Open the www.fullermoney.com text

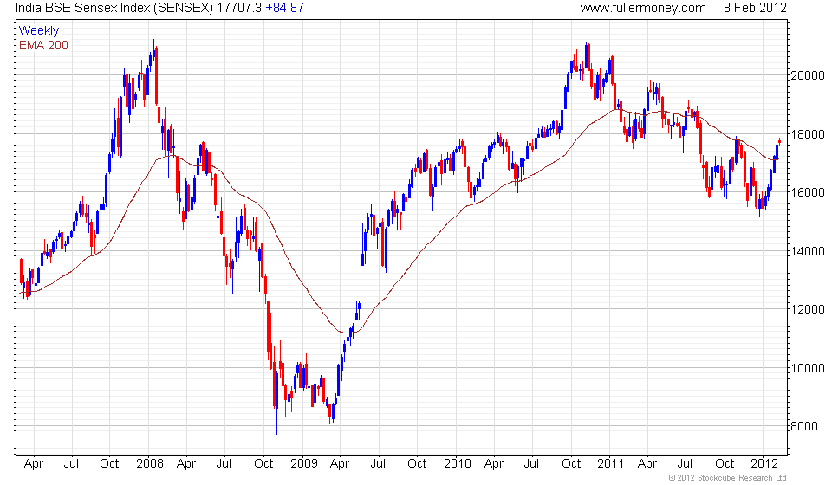tap(643, 8)
